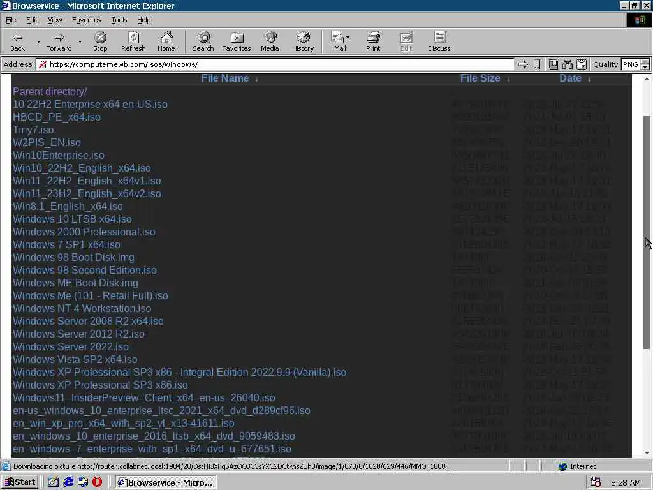Screen dimensions: 653x490
Task: Download Tiny7.iso
Action: [33, 130]
